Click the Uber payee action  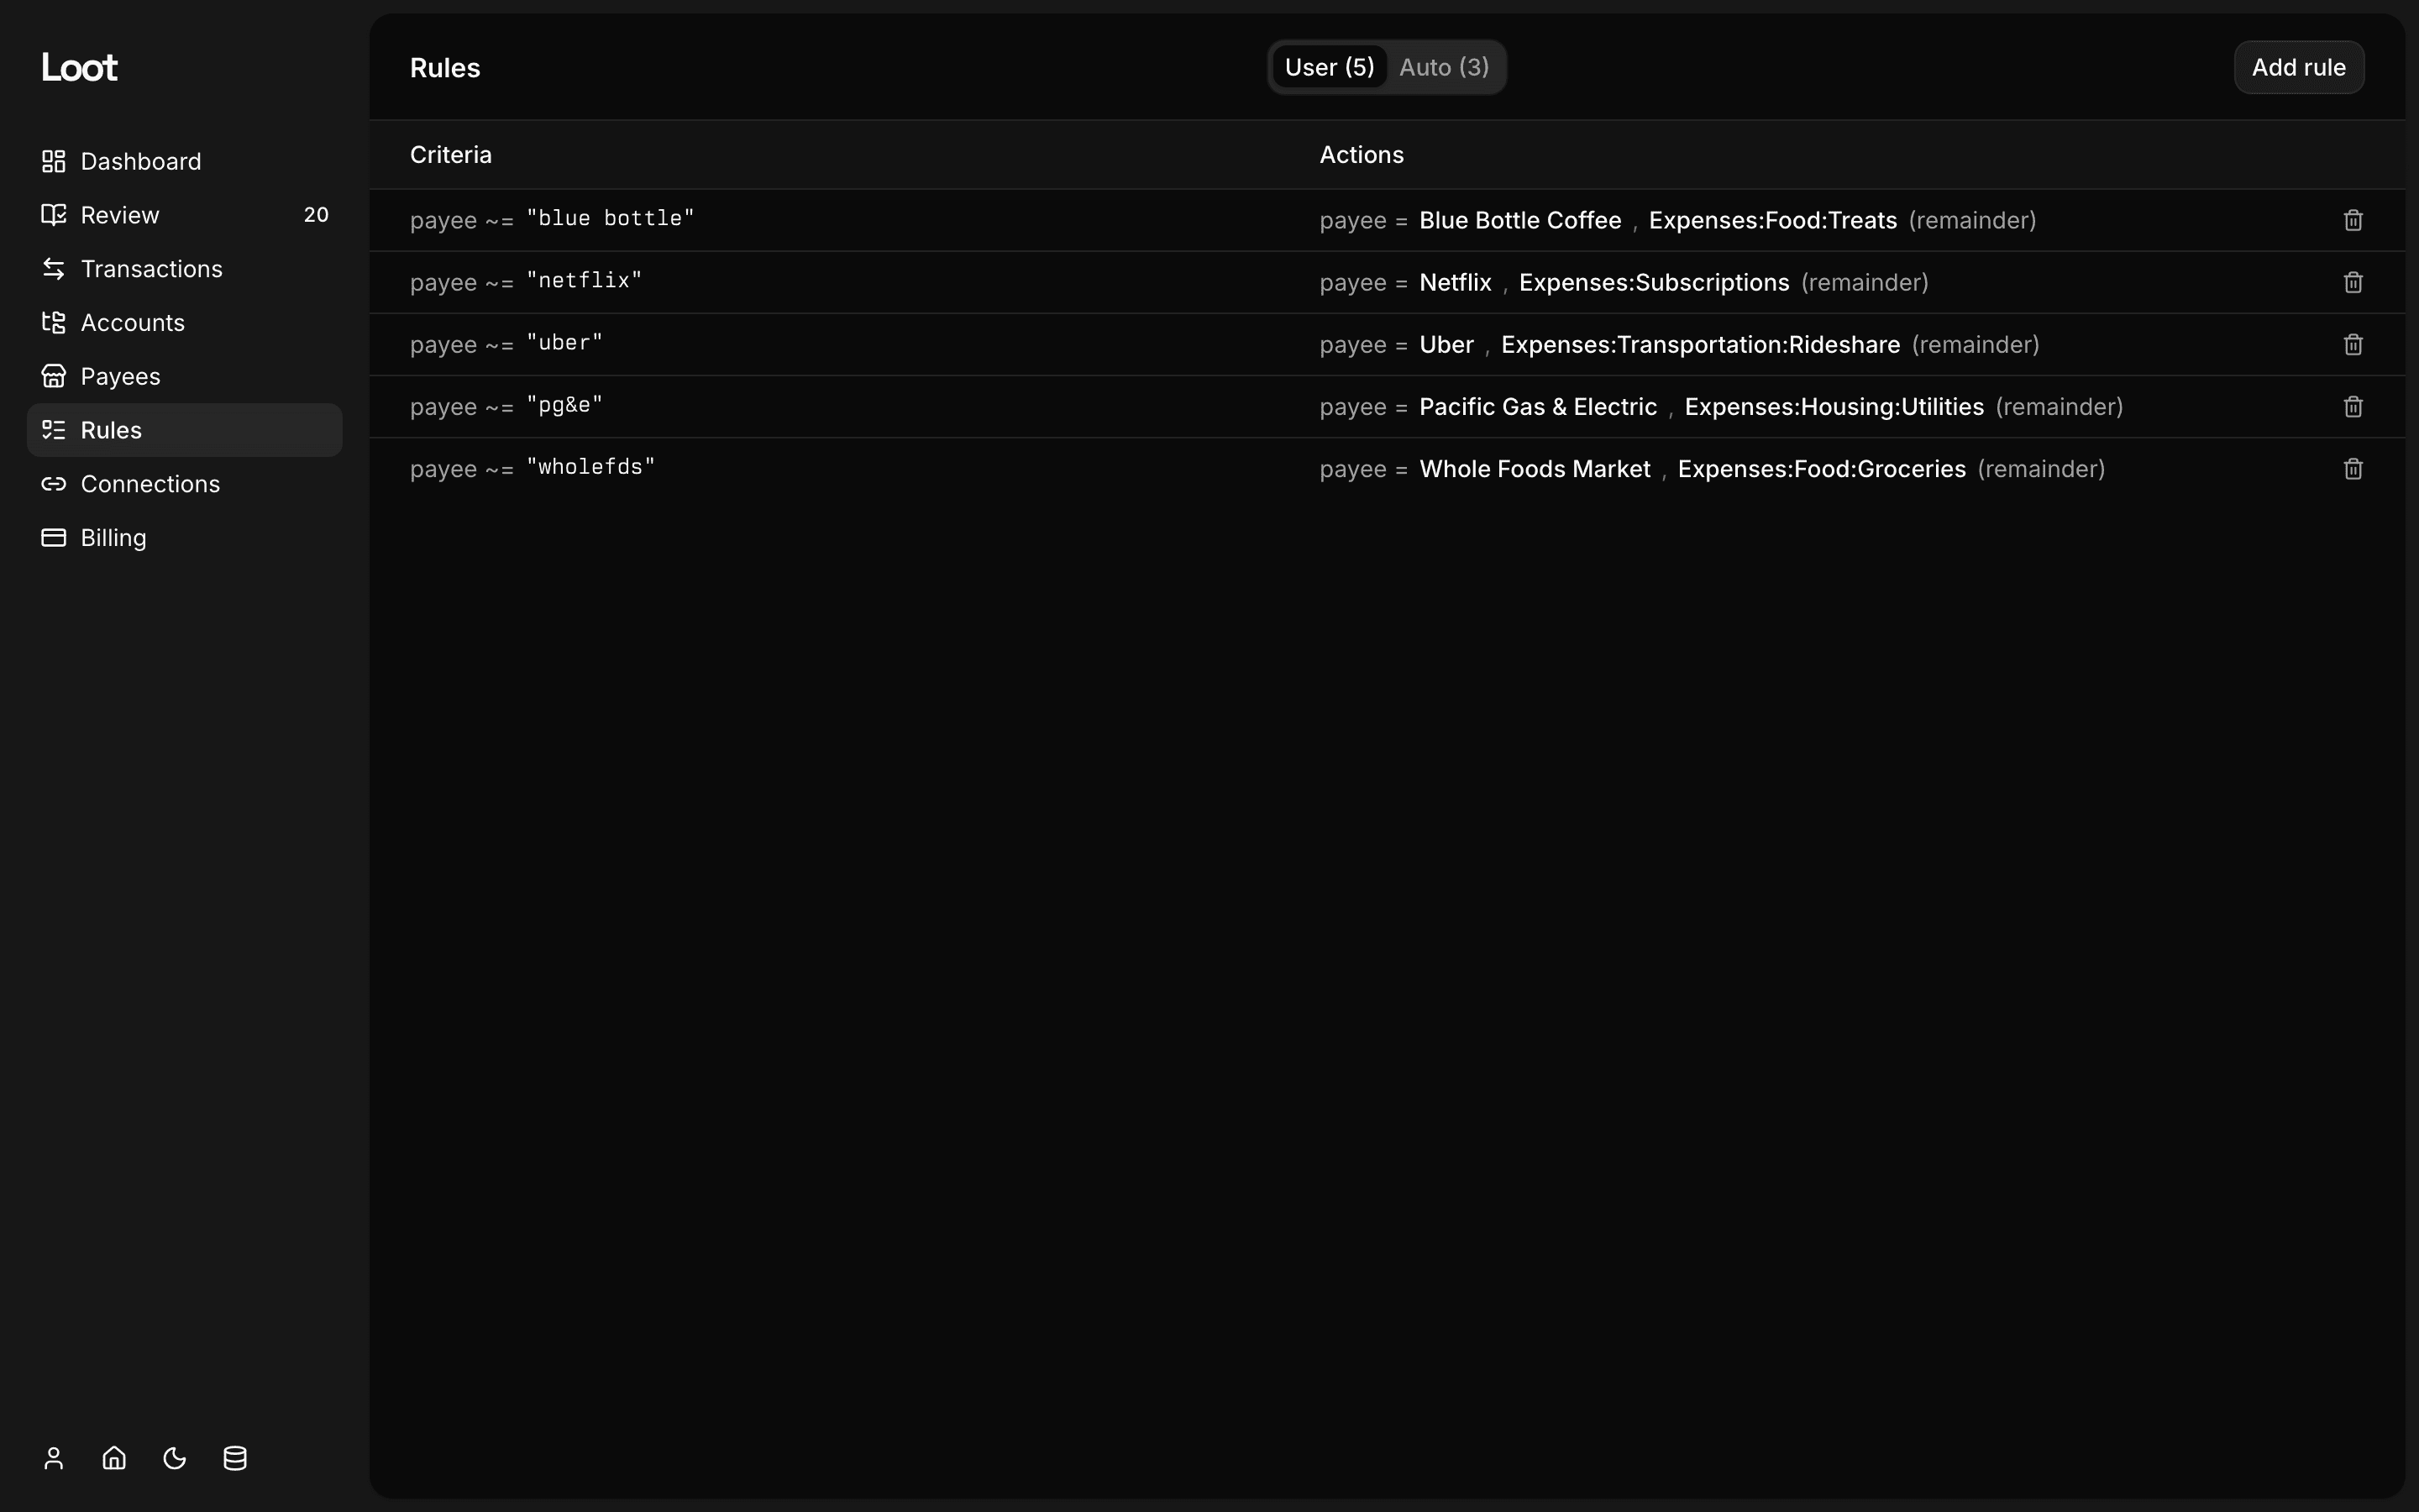(1446, 345)
